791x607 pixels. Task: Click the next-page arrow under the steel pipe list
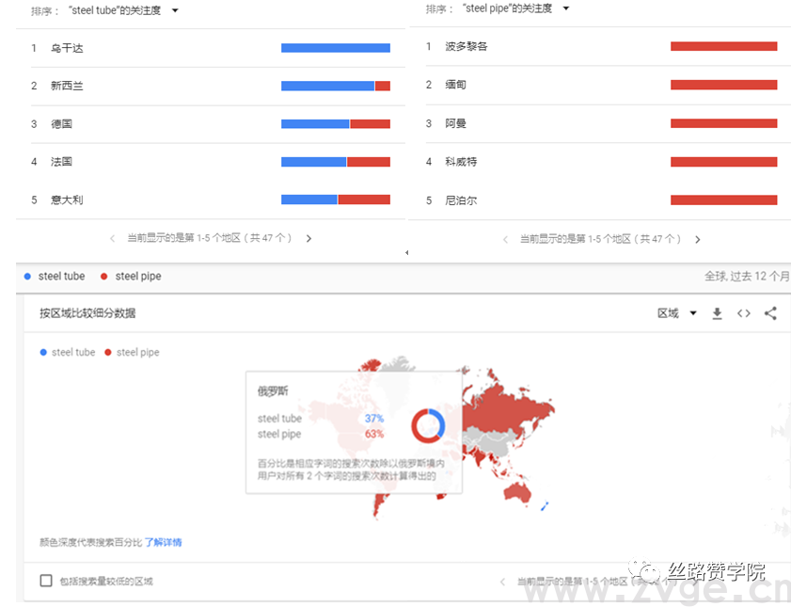coord(698,239)
